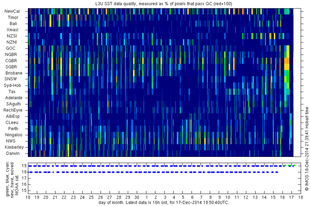Click the NOAA satellite 17 axis tick label
The image size is (310, 206).
click(24, 178)
